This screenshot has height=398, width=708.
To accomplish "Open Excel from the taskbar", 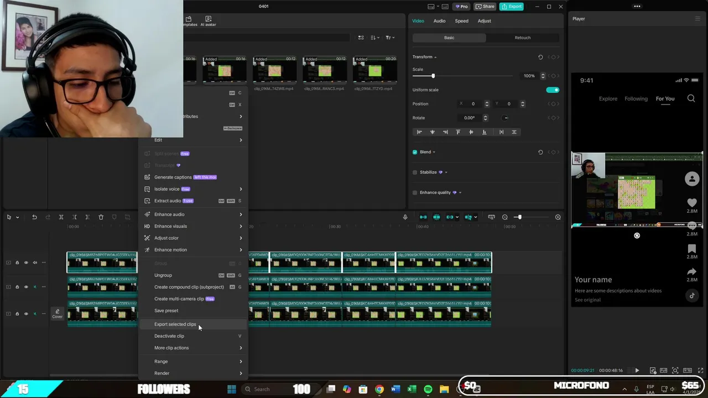I will (x=412, y=389).
